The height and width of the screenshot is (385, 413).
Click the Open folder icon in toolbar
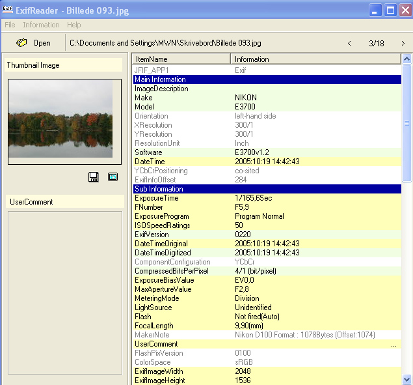point(22,43)
